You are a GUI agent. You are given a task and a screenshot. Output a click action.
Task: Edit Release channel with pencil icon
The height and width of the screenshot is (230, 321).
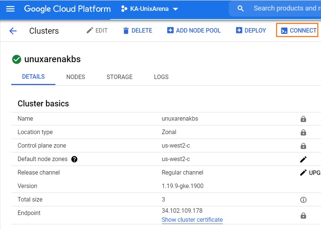coord(303,173)
